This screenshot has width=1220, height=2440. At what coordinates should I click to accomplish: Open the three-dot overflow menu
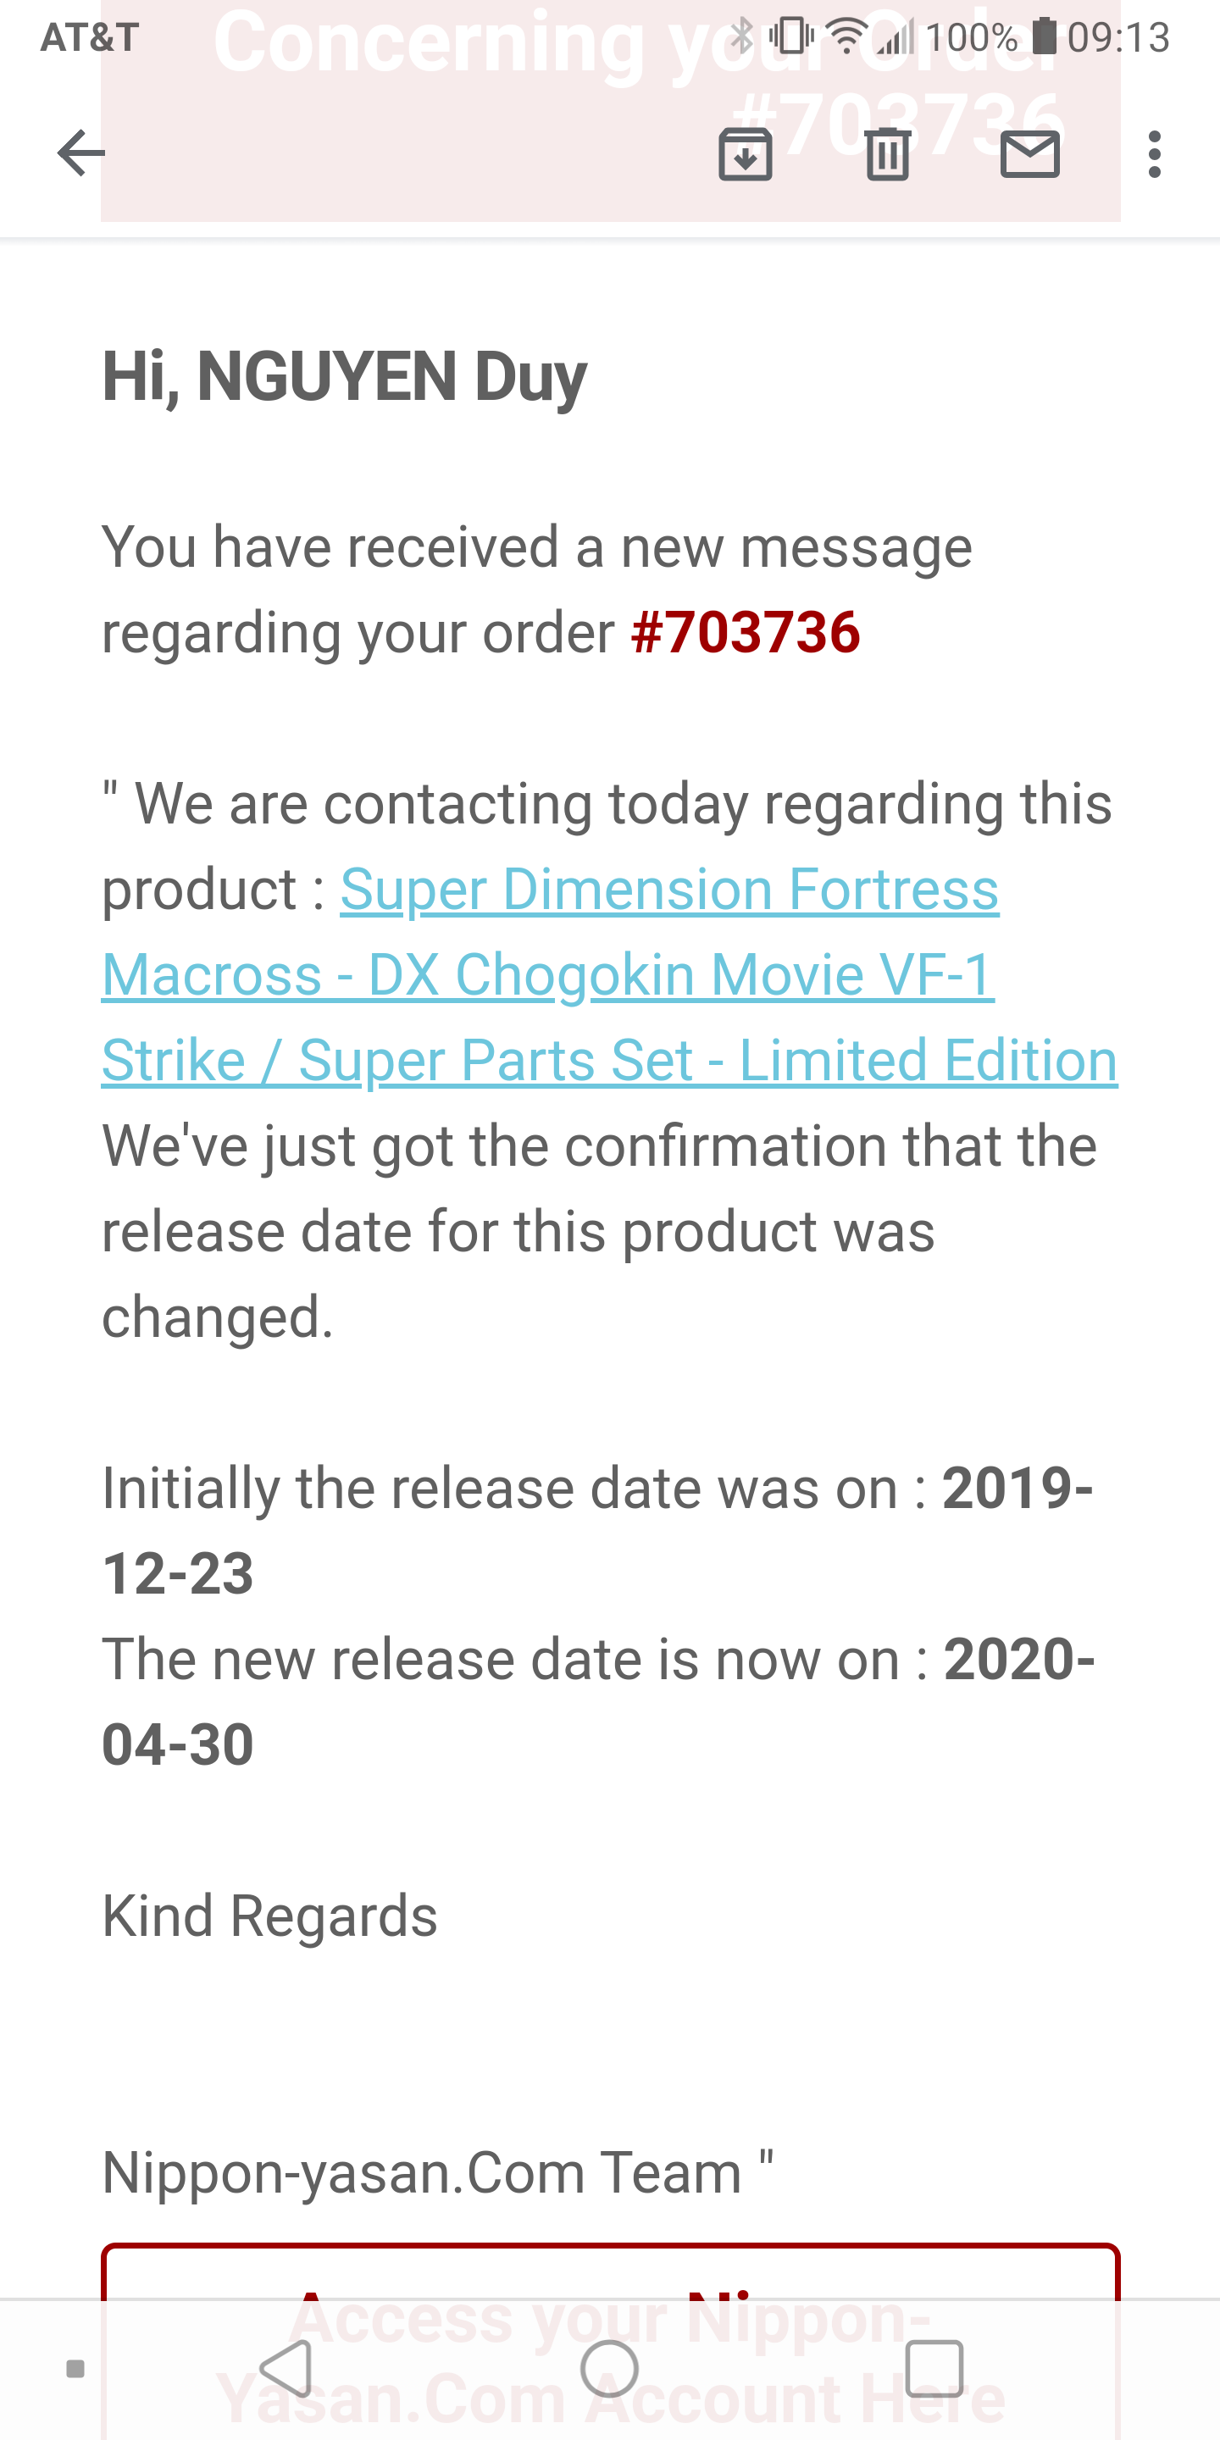click(1154, 154)
